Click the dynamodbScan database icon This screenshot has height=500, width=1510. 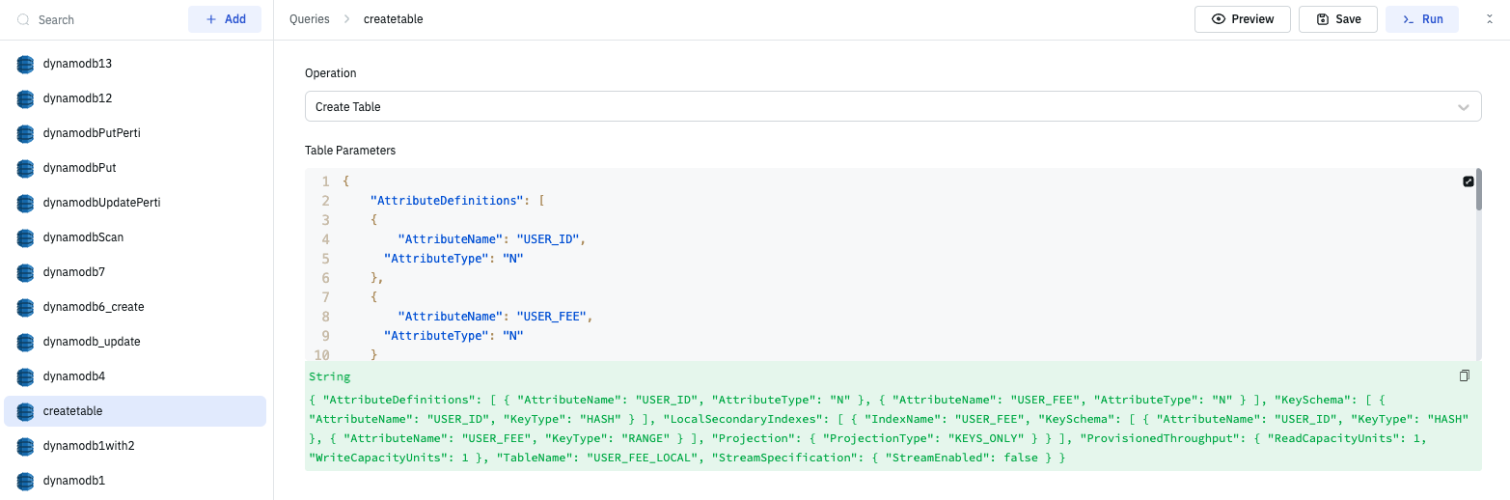25,237
